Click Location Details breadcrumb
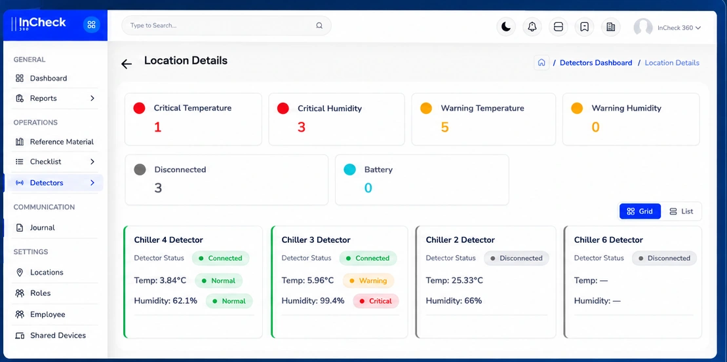This screenshot has width=727, height=362. 672,63
